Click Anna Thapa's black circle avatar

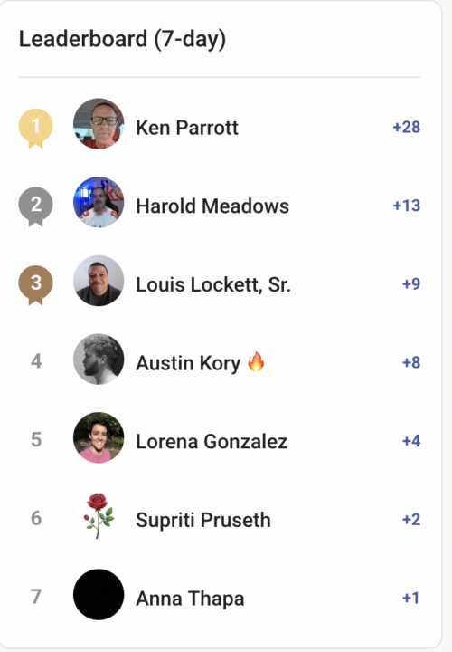tap(99, 595)
